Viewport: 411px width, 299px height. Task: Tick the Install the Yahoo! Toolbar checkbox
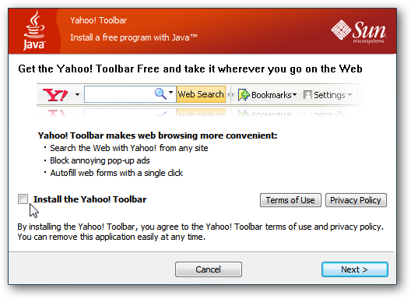pyautogui.click(x=23, y=199)
